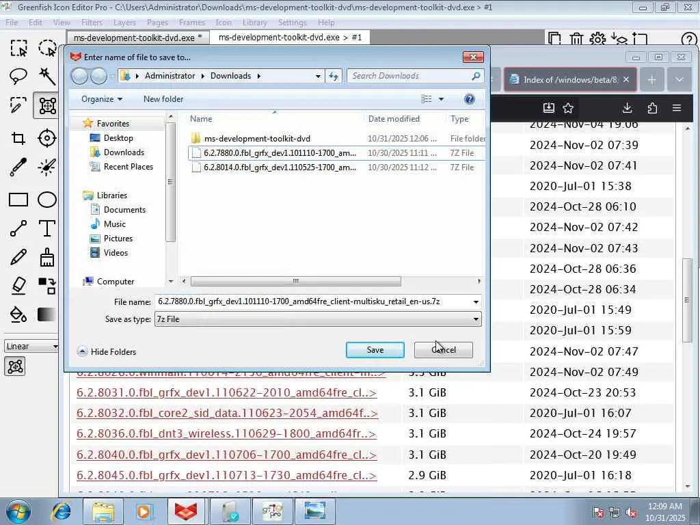This screenshot has height=525, width=700.
Task: Select the Recolor swap tool
Action: 47,286
